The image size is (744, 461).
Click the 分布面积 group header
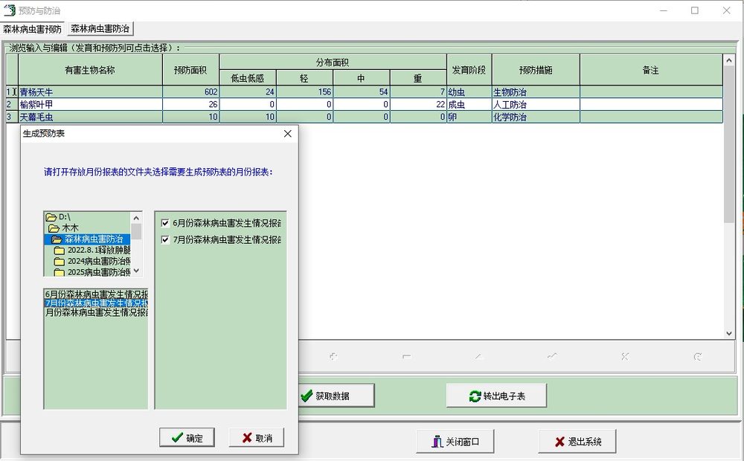click(x=333, y=62)
